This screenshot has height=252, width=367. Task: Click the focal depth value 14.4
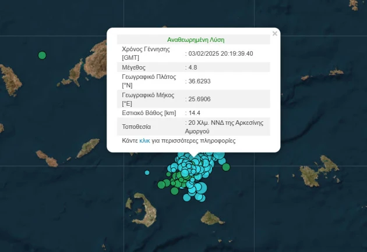coord(195,113)
